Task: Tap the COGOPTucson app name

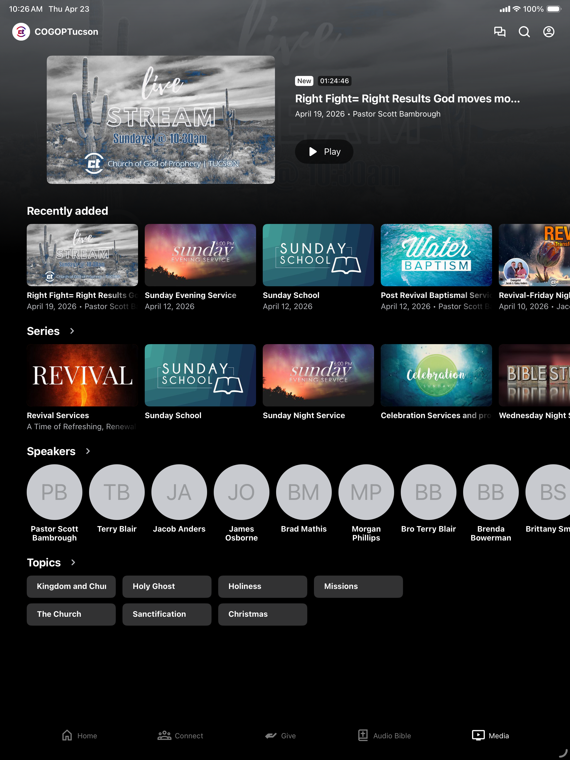Action: pyautogui.click(x=66, y=32)
